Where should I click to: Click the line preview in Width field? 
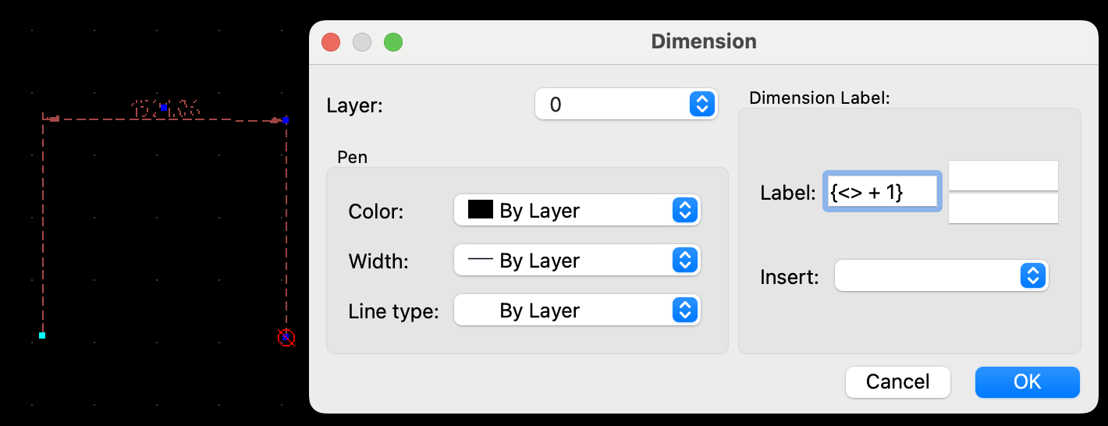[480, 261]
